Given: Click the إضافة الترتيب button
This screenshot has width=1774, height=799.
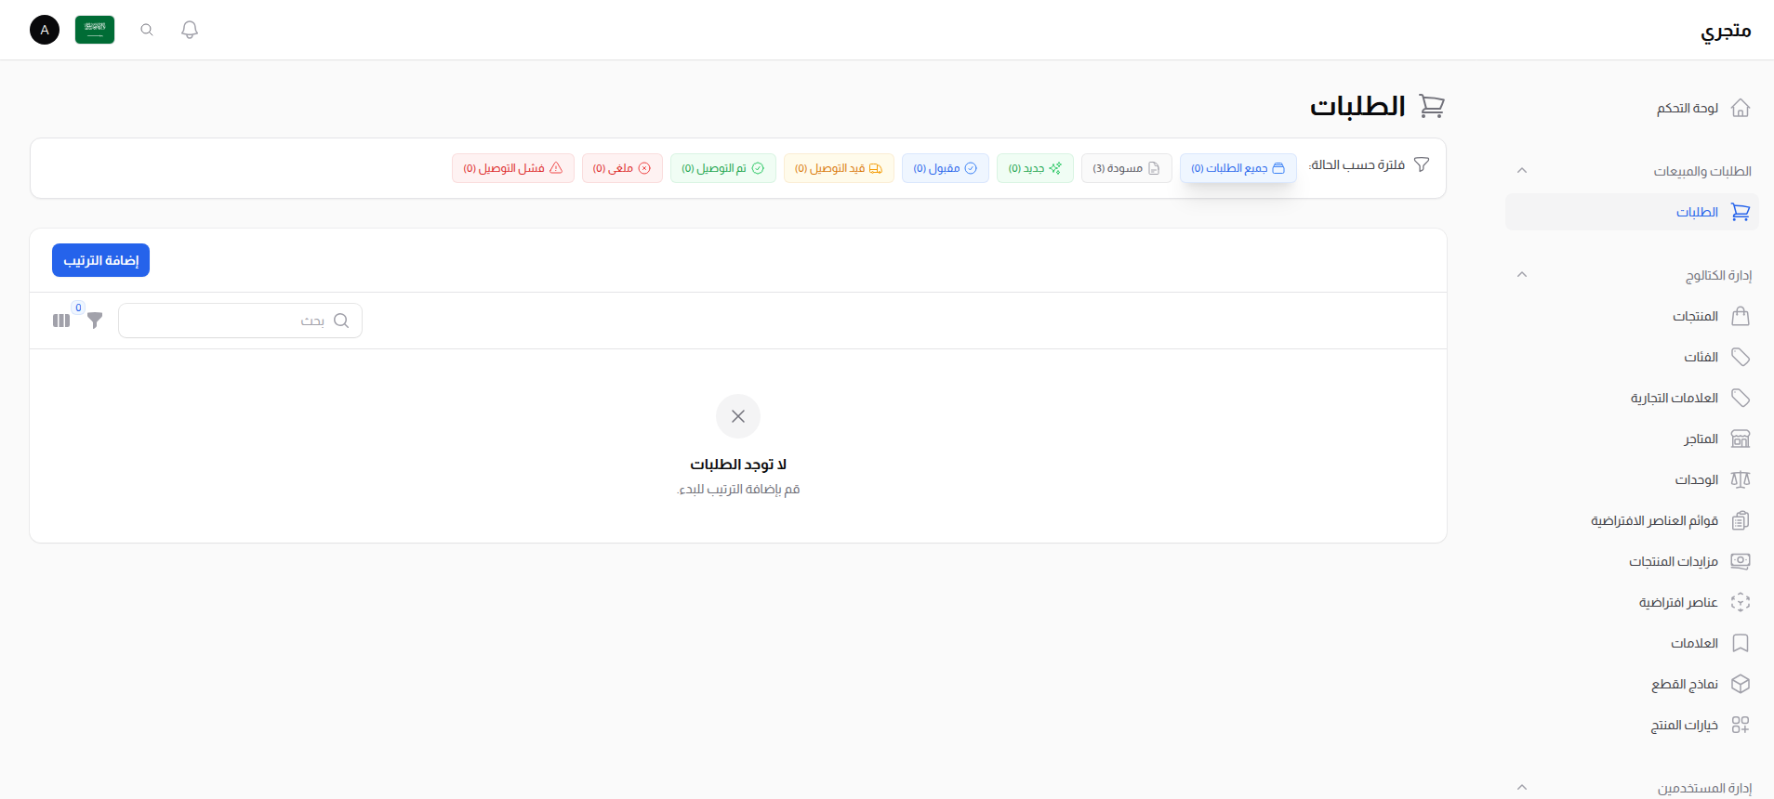Looking at the screenshot, I should (x=100, y=260).
